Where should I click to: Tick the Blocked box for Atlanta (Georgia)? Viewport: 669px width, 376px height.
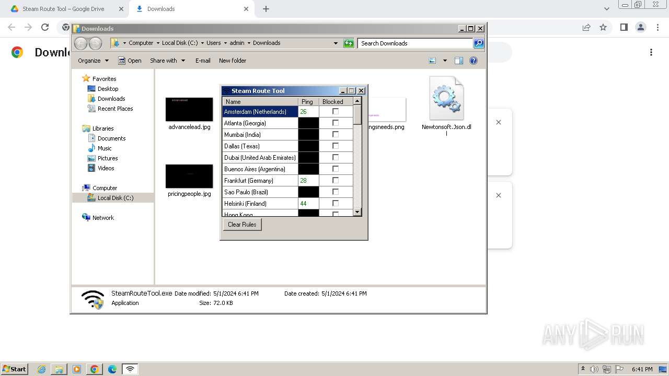(x=336, y=123)
